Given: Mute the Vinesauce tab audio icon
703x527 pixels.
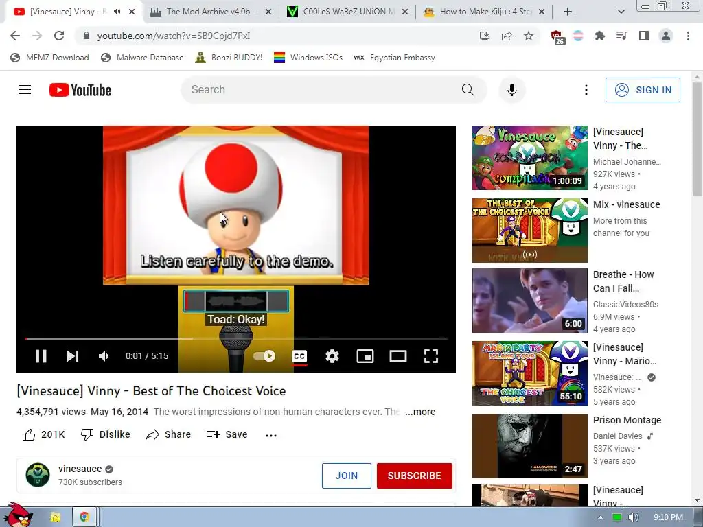Looking at the screenshot, I should click(117, 12).
